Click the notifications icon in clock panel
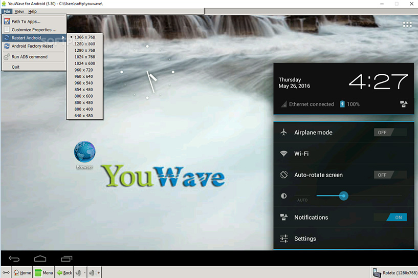The width and height of the screenshot is (418, 278). tap(404, 104)
